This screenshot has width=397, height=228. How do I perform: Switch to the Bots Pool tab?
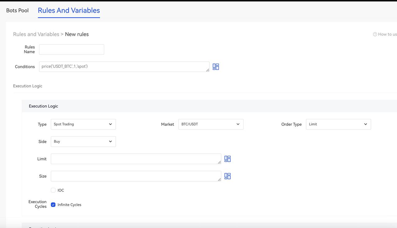tap(17, 11)
